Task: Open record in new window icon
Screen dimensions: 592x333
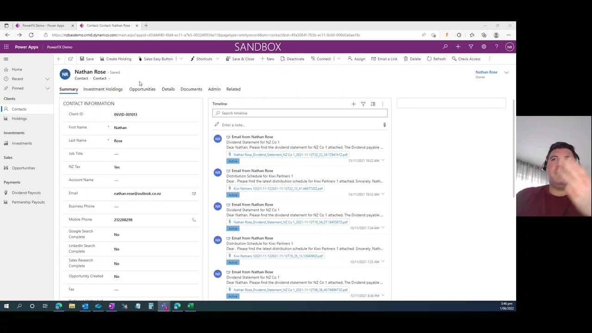Action: pyautogui.click(x=70, y=59)
